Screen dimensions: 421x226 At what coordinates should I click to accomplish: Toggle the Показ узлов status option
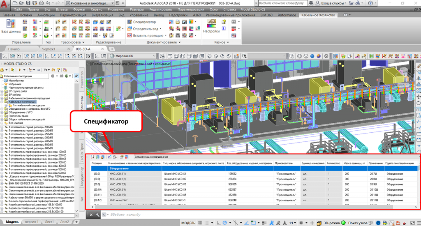pyautogui.click(x=358, y=223)
